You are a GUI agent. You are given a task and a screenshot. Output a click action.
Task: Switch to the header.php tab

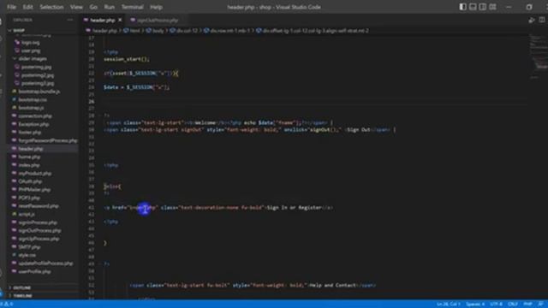click(x=103, y=21)
